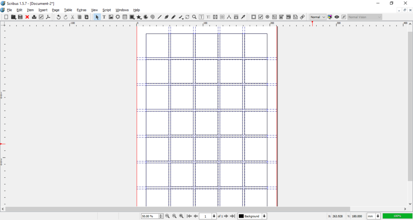Screen dimensions: 413x220
Task: Select the Text Frame tool
Action: coord(104,17)
